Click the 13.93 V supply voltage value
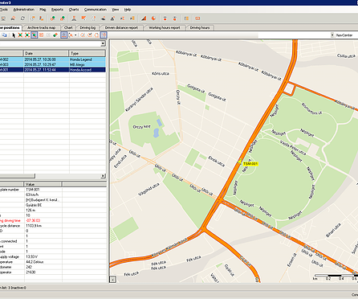The image size is (358, 299). 31,256
